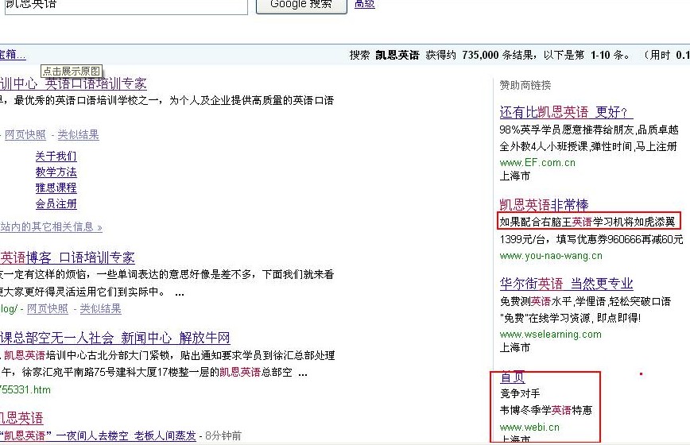Click the 赞助商链接 heading text

pyautogui.click(x=525, y=85)
